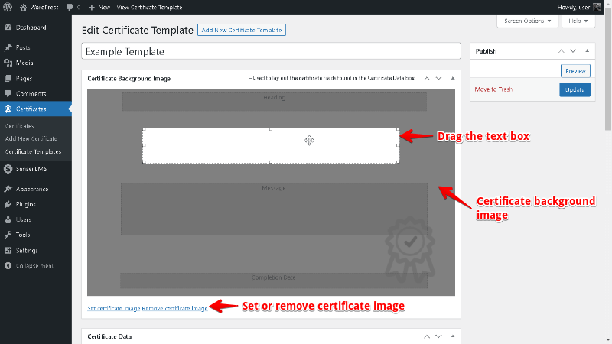Collapse the Publish panel
Viewport: 612px width, 344px height.
pos(587,51)
